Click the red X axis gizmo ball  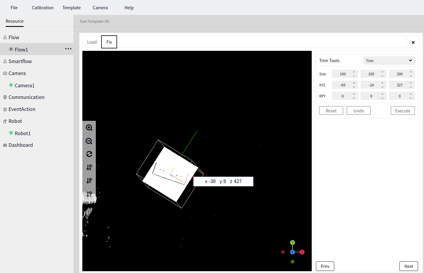tap(302, 252)
